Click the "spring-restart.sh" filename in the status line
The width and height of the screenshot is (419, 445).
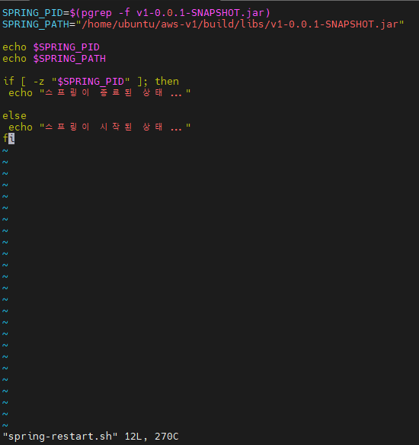pyautogui.click(x=59, y=437)
